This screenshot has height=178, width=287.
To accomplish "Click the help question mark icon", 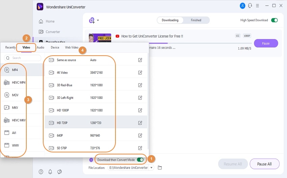I will (41, 172).
